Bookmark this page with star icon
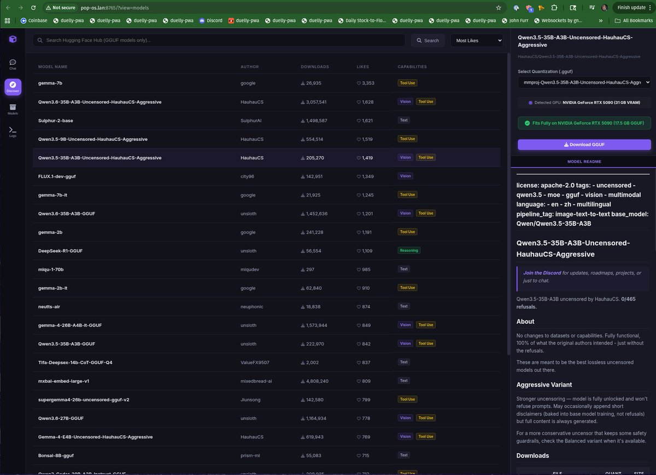Screen dimensions: 656x475 click(x=499, y=8)
